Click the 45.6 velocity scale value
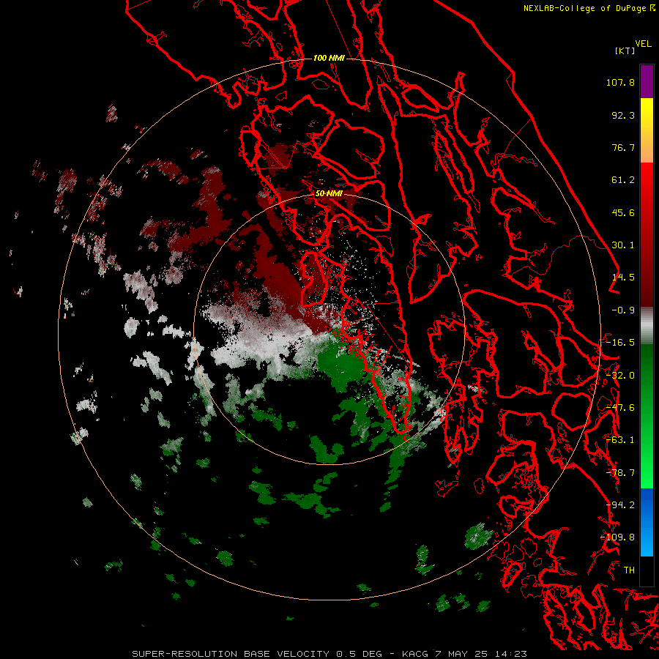 click(623, 212)
